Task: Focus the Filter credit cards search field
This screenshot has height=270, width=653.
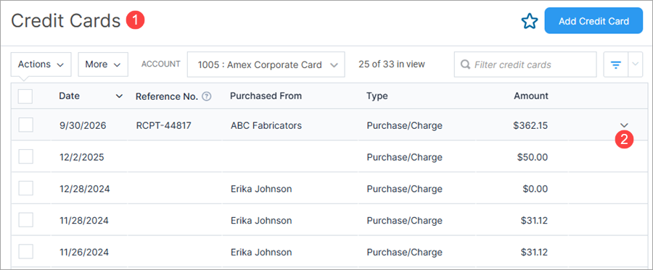Action: (525, 64)
